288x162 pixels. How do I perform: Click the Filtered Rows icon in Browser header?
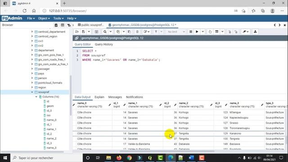click(69, 25)
